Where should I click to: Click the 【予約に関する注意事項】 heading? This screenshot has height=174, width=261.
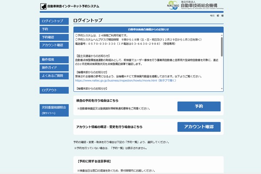[x=94, y=161]
